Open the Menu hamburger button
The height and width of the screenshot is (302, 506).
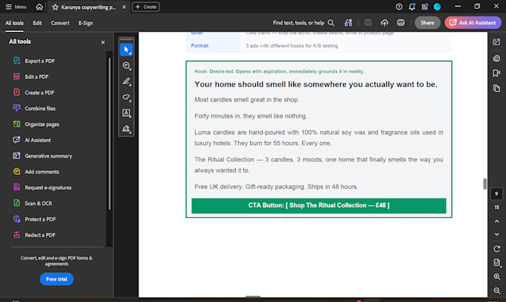16,7
